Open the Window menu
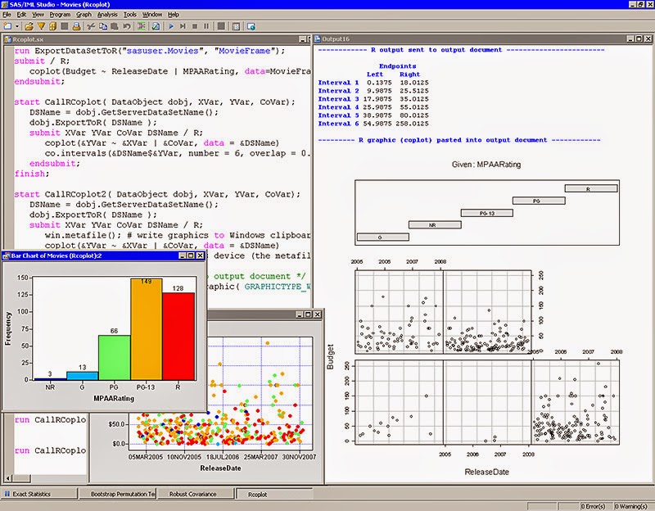This screenshot has width=655, height=511. coord(152,14)
